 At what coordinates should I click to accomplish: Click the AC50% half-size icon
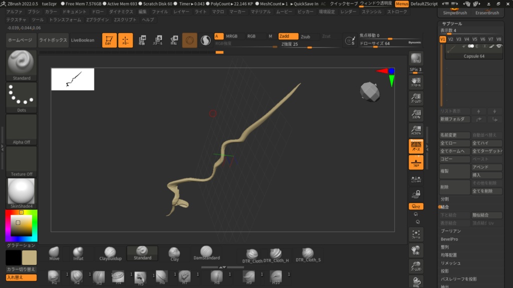point(416,130)
